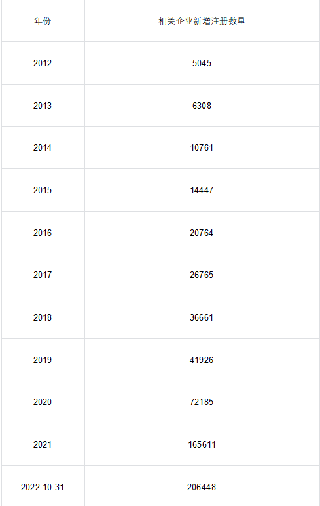The width and height of the screenshot is (320, 506).
Task: Click the 2016 year cell
Action: point(43,233)
